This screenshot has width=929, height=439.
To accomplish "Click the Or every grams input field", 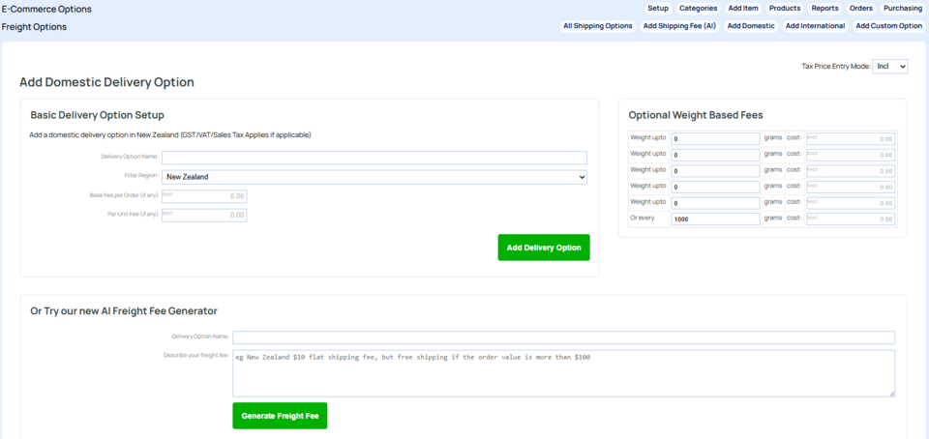I will 715,219.
